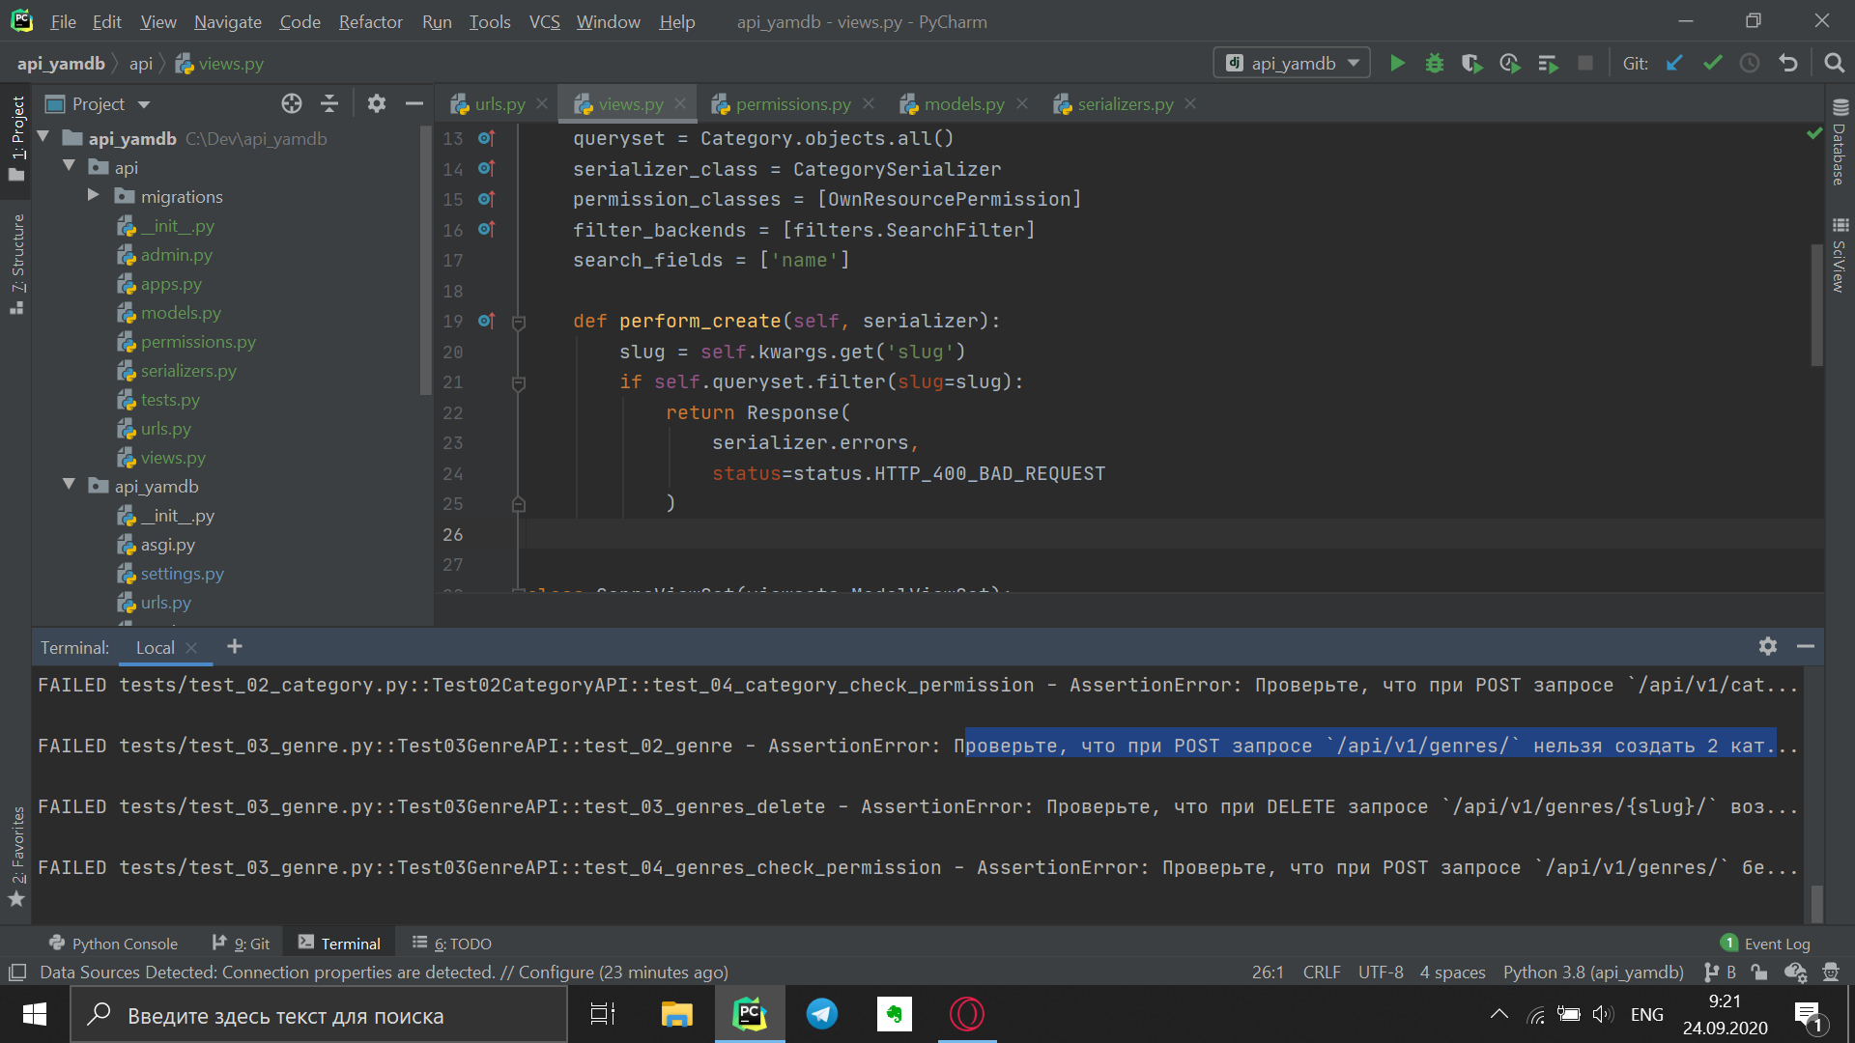Click the Debug bug icon
Screen dimensions: 1855x1043
(x=1435, y=64)
